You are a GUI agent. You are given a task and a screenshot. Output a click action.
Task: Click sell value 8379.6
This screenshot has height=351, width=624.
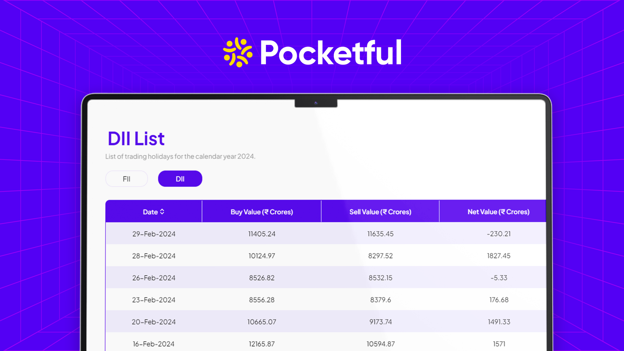[380, 300]
